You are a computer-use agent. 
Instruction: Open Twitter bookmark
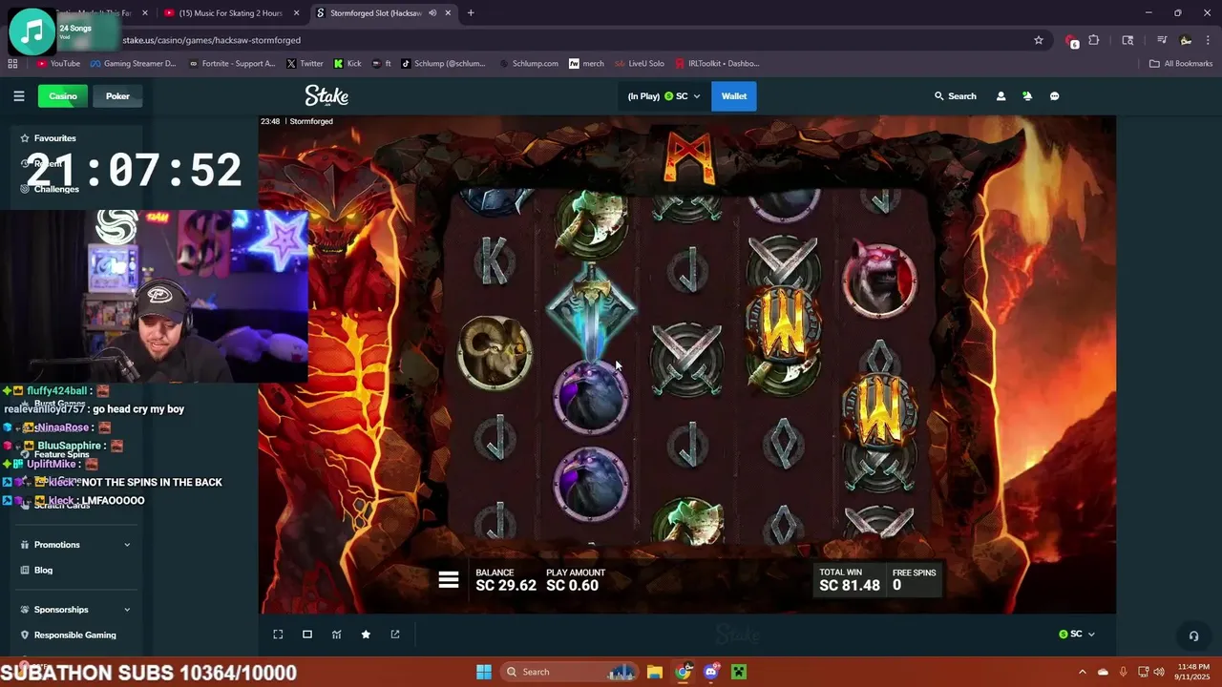pos(305,64)
